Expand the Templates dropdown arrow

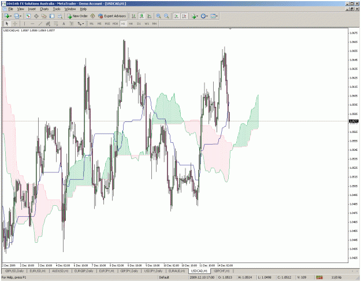pos(217,16)
